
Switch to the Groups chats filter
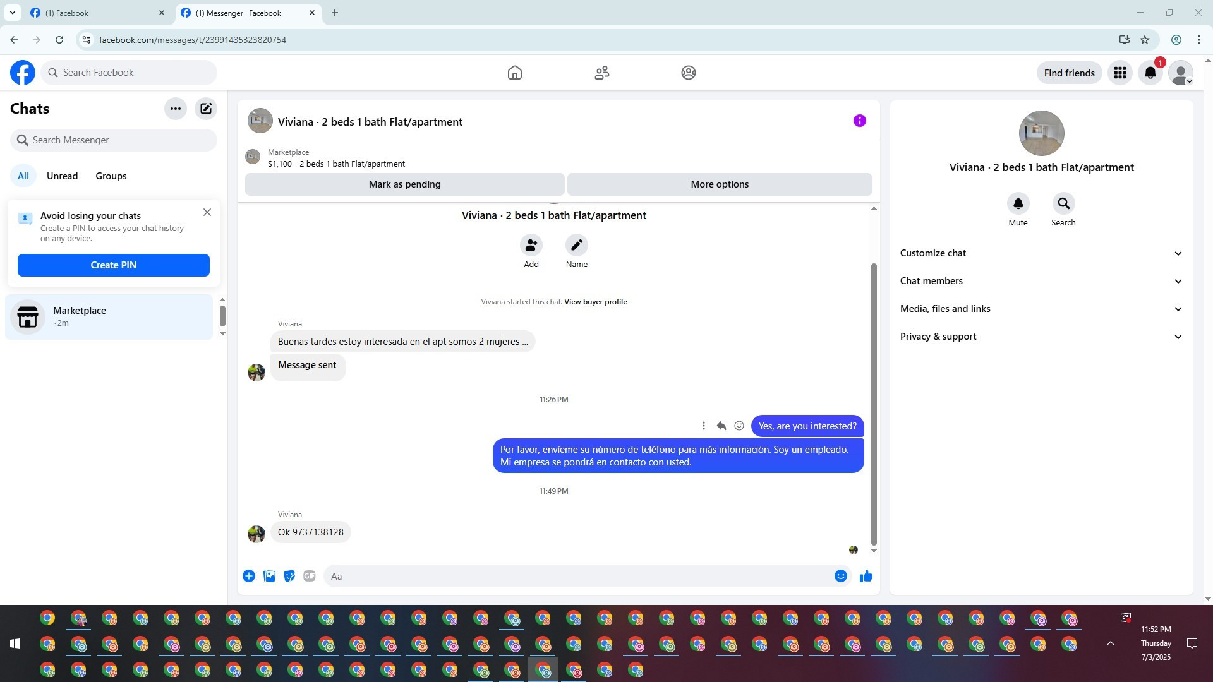pyautogui.click(x=111, y=176)
